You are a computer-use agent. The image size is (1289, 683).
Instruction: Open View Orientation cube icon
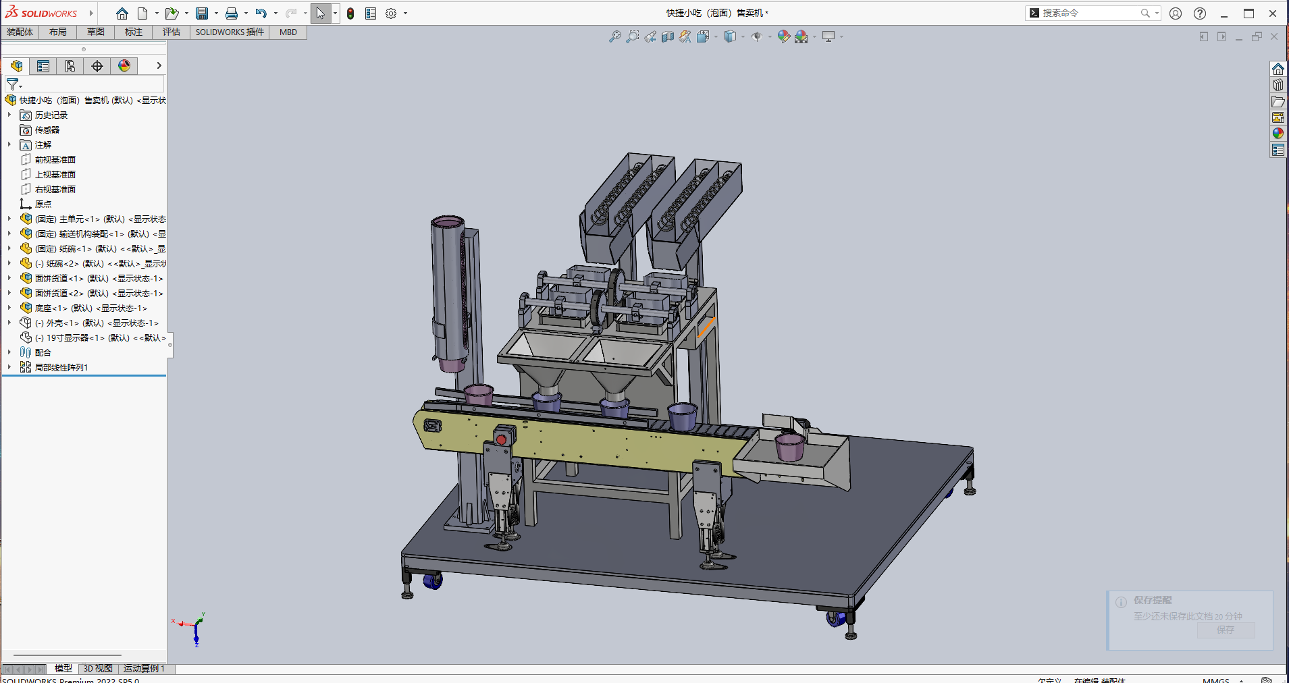tap(703, 36)
